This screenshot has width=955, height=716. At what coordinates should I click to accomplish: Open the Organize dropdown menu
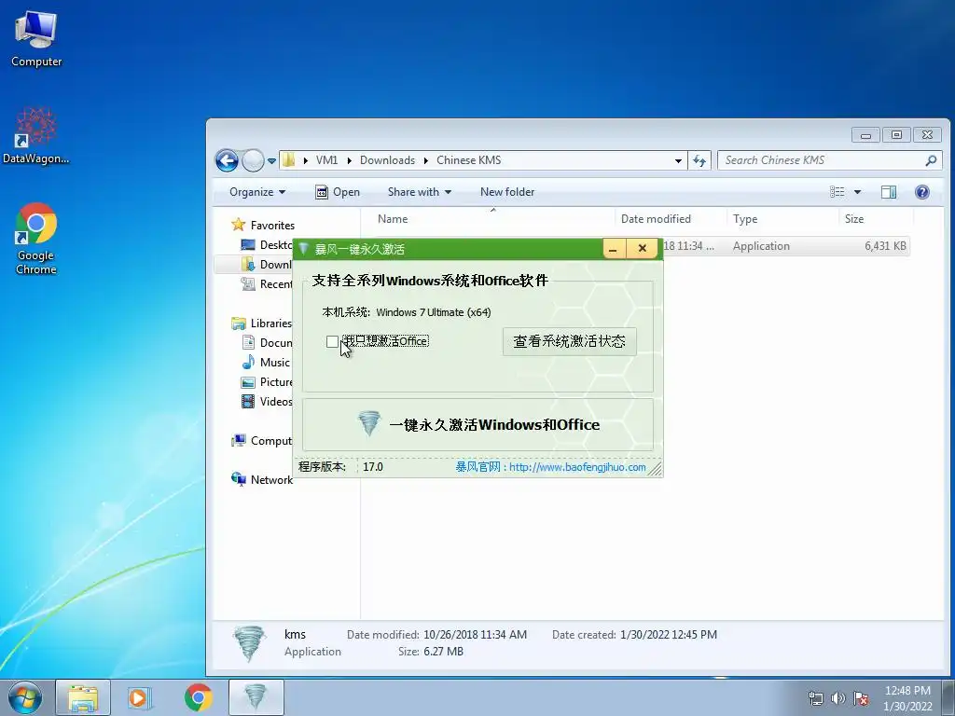[x=257, y=192]
